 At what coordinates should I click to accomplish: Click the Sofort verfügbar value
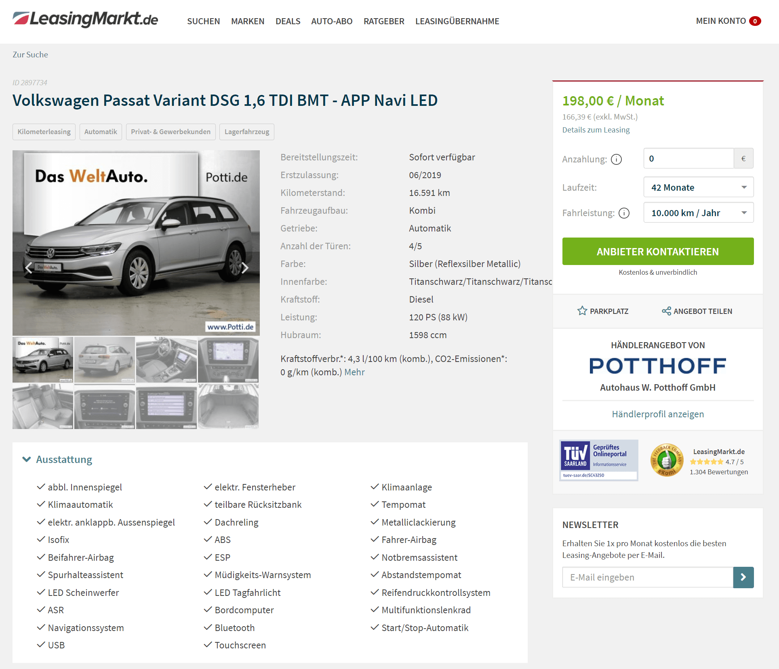[x=442, y=157]
